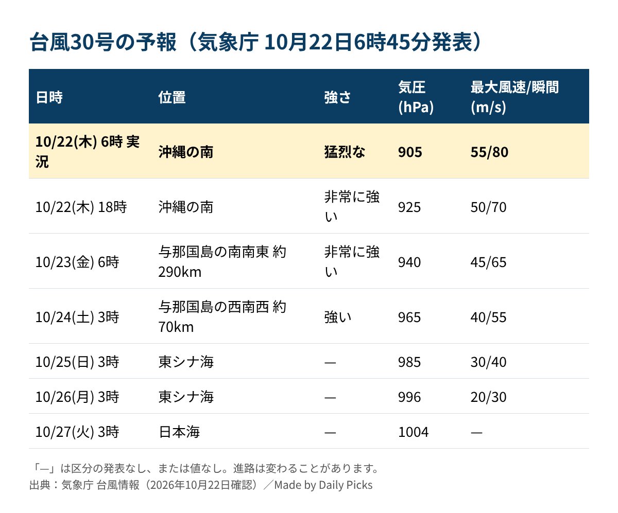Click the pressure value 965
The width and height of the screenshot is (618, 513).
[409, 317]
